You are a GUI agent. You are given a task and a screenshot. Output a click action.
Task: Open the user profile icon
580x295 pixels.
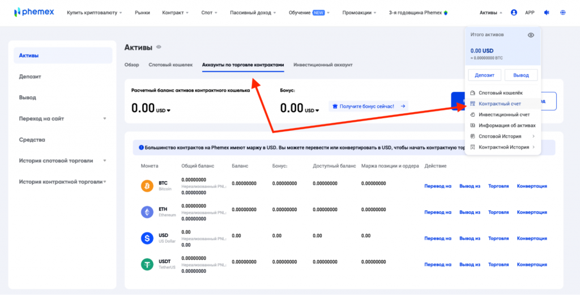click(x=514, y=12)
